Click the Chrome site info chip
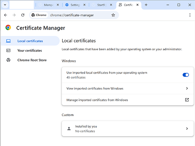This screenshot has width=195, height=146. [39, 15]
